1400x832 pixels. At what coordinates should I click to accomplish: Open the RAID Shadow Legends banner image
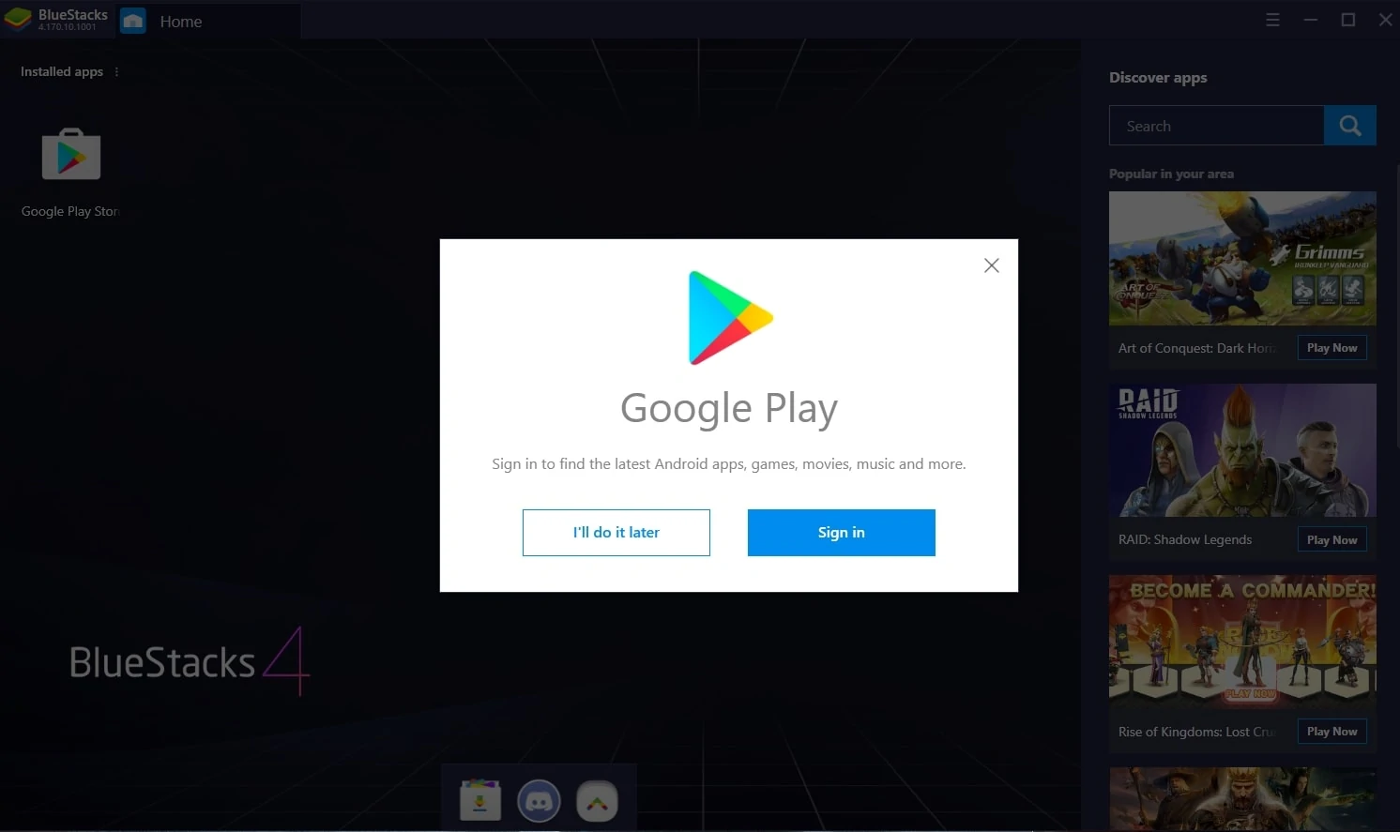(1242, 450)
